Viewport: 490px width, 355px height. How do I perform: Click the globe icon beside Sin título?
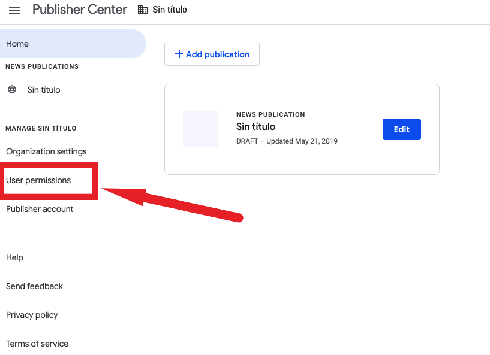point(12,90)
